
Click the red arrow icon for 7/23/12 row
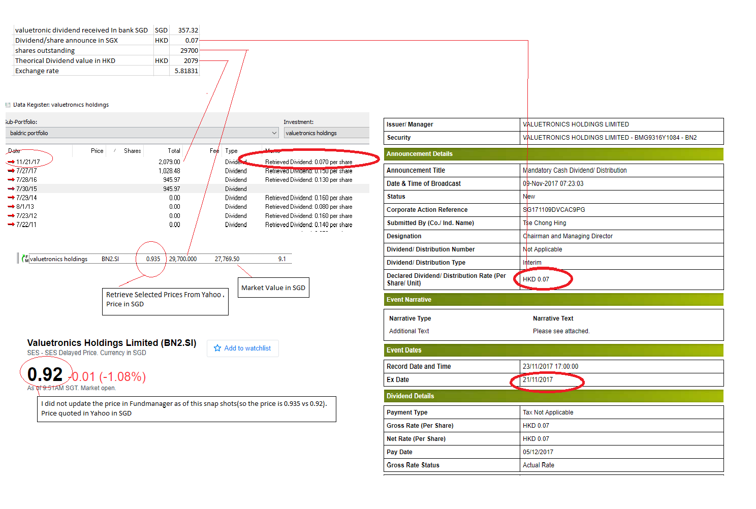pos(11,215)
